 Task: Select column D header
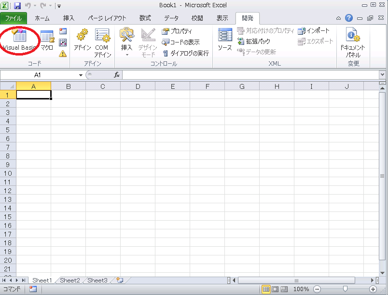138,86
